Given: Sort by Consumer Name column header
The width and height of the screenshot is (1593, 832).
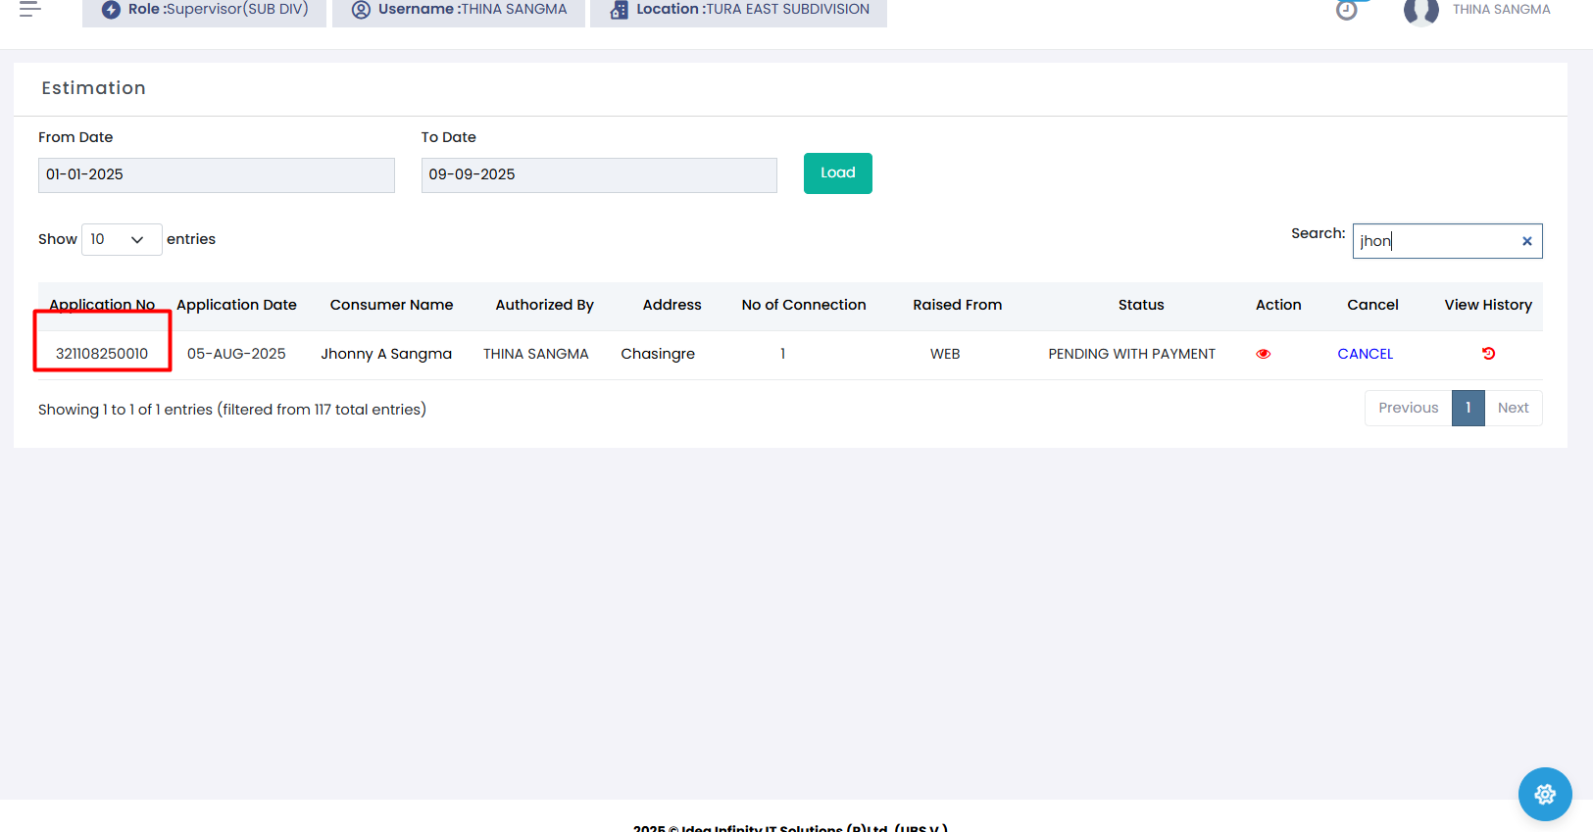Looking at the screenshot, I should (391, 305).
